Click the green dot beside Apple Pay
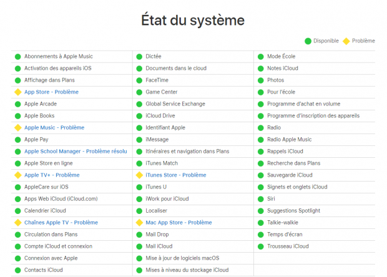The image size is (387, 277). [x=17, y=140]
